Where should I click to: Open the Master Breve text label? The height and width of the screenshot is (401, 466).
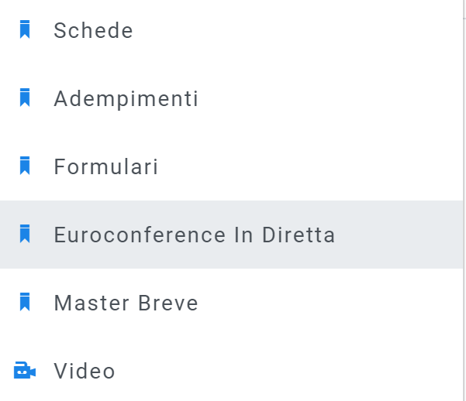(x=126, y=303)
